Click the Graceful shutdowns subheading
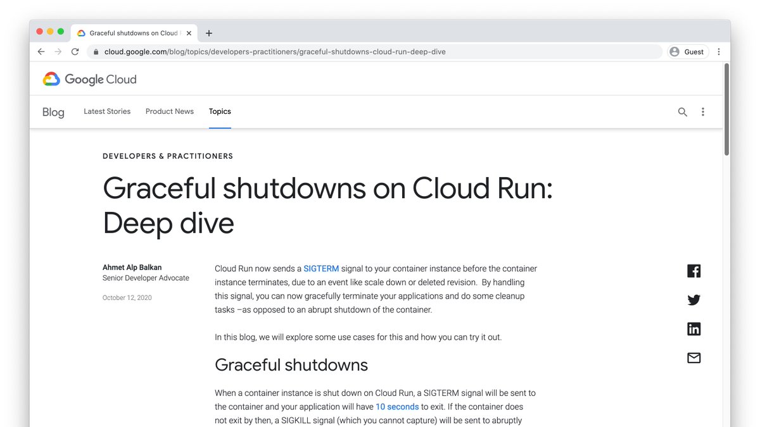Image resolution: width=760 pixels, height=427 pixels. [x=291, y=365]
